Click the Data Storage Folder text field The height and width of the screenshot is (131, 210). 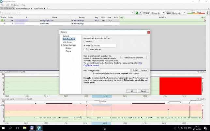[x=115, y=70]
